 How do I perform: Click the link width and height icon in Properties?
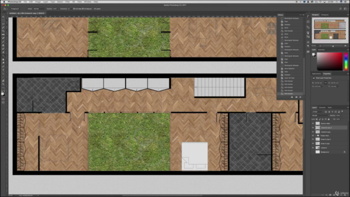pyautogui.click(x=325, y=83)
